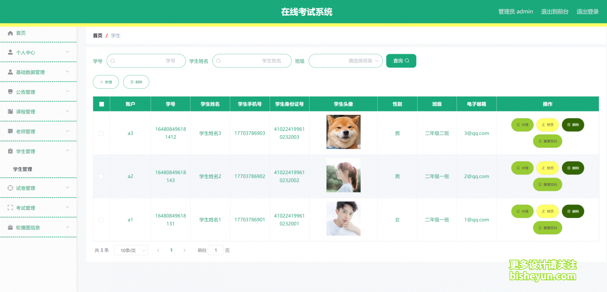Delete student a1 row
This screenshot has height=292, width=607.
point(573,211)
